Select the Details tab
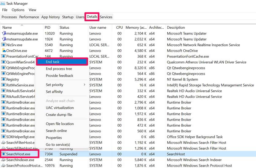 pyautogui.click(x=92, y=16)
